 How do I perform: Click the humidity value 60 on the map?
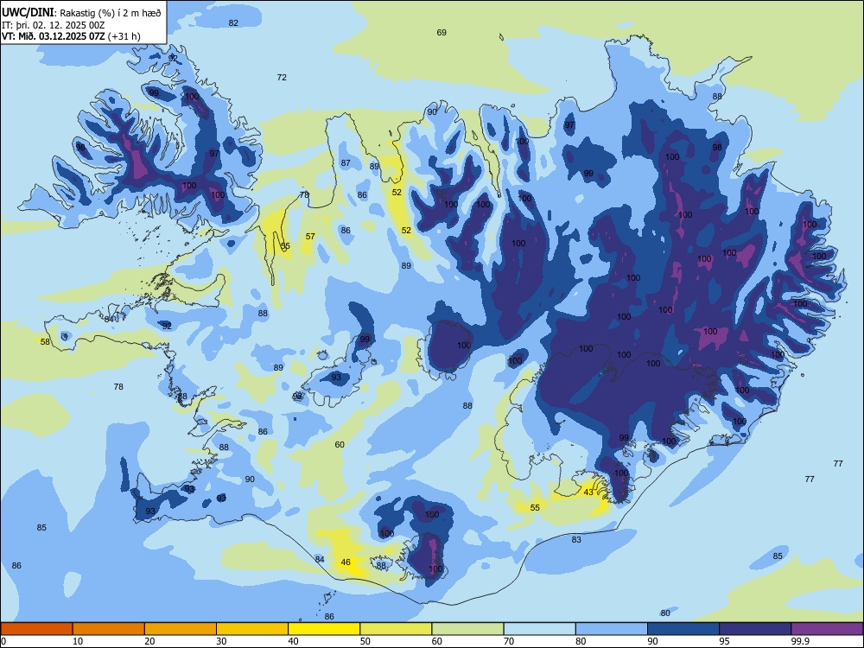(x=340, y=445)
